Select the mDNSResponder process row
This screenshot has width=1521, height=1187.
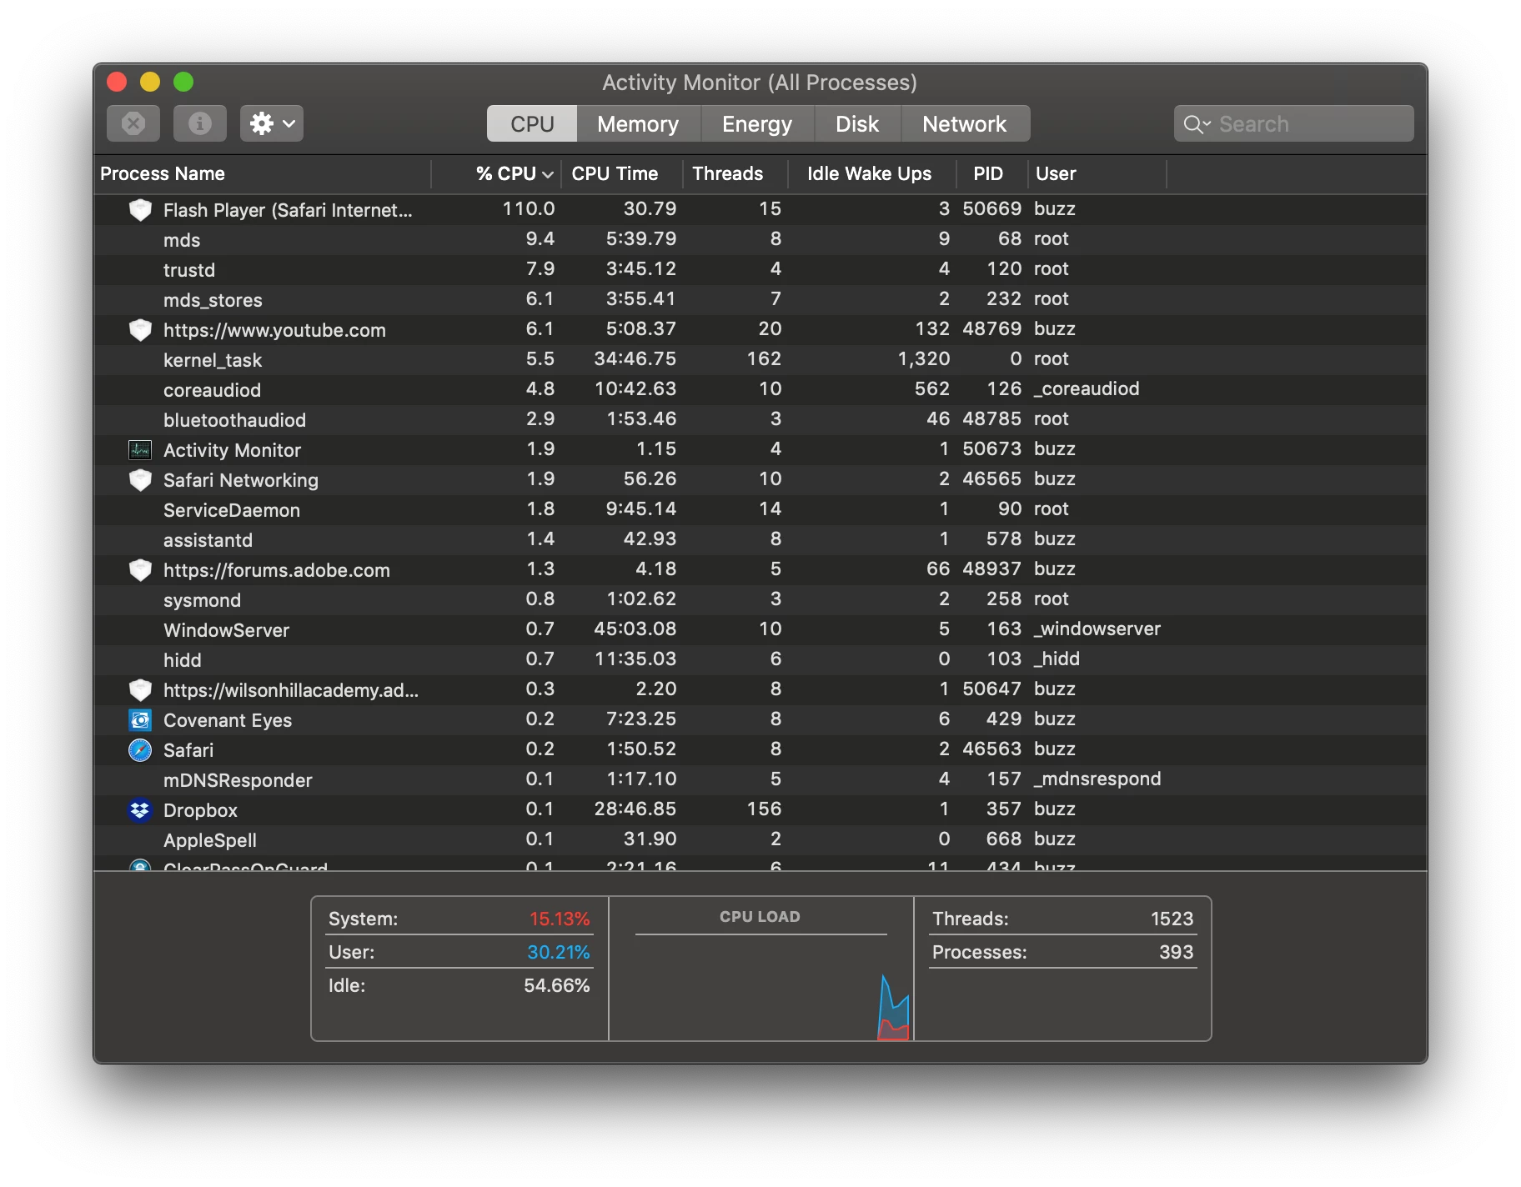760,780
